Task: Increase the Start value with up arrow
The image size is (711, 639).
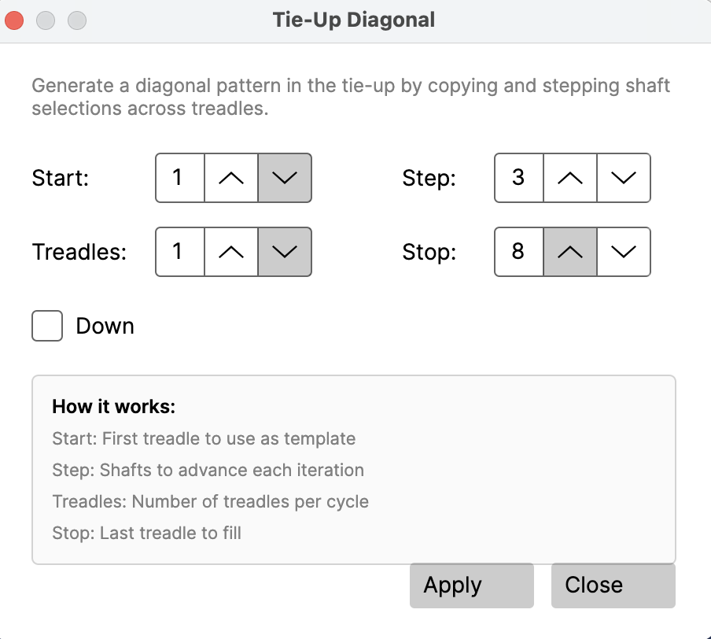Action: coord(231,178)
